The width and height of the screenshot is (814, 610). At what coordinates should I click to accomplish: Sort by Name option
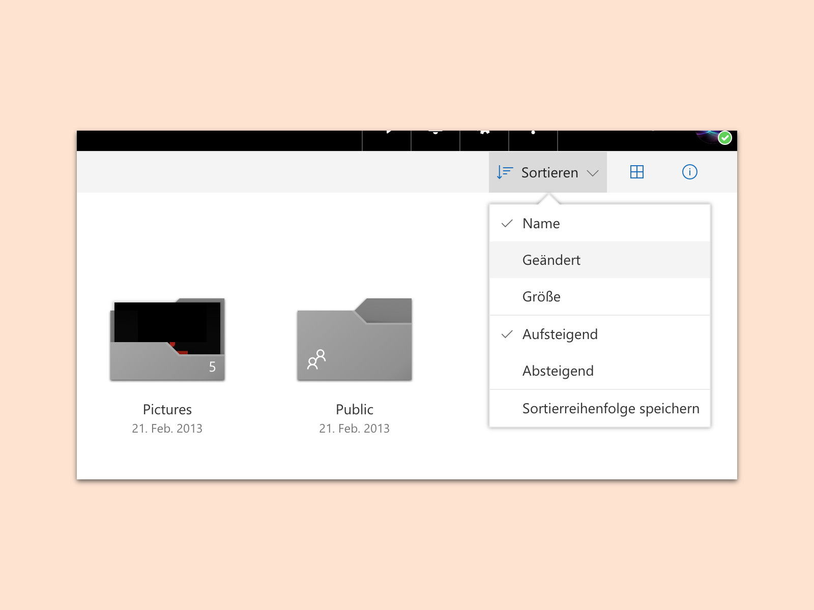pyautogui.click(x=600, y=223)
